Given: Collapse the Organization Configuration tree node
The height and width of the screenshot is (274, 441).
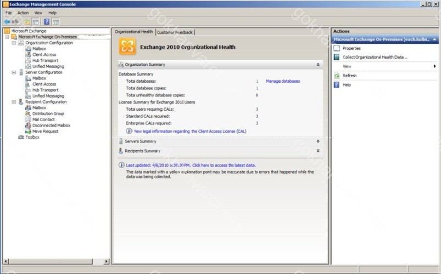Looking at the screenshot, I should [x=14, y=43].
